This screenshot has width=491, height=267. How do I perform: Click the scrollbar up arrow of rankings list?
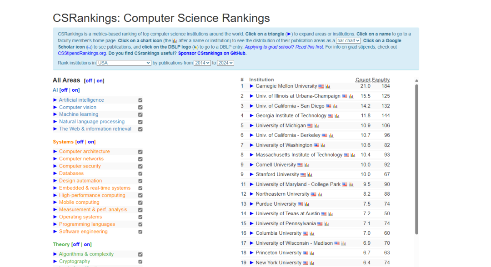tap(416, 81)
